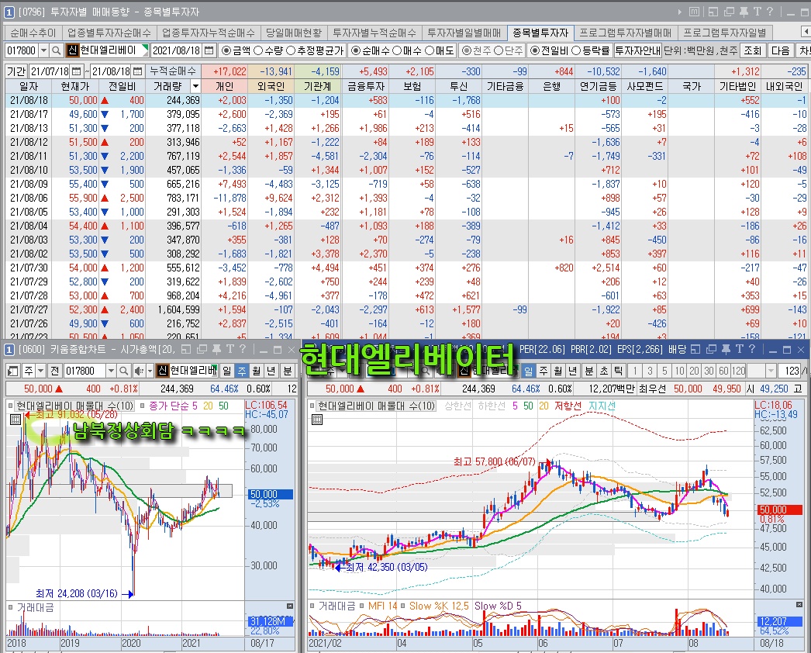Screen dimensions: 811x653
Task: Click 20 moving-average legend in left chart
Action: coord(208,406)
